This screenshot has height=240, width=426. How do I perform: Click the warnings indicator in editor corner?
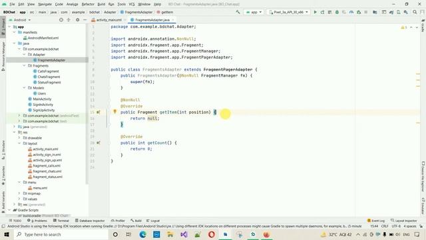[404, 27]
